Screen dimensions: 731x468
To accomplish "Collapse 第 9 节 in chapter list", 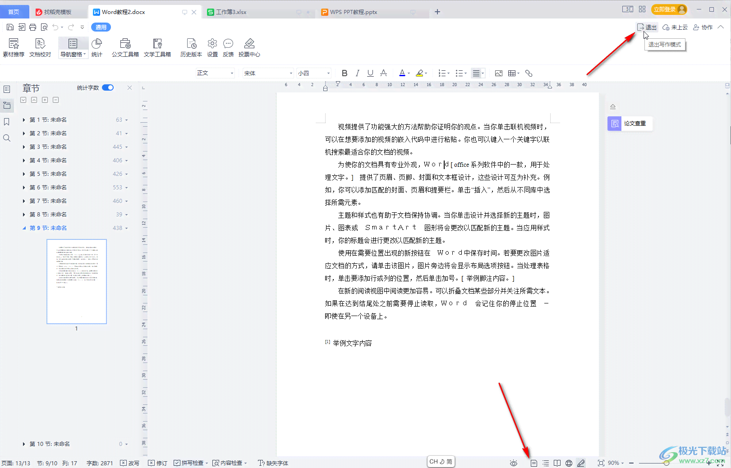I will tap(24, 228).
